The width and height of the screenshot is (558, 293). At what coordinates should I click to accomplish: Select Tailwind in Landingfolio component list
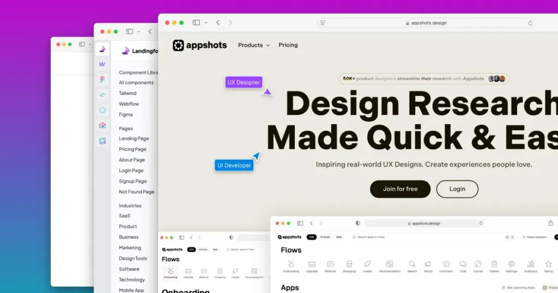[128, 93]
